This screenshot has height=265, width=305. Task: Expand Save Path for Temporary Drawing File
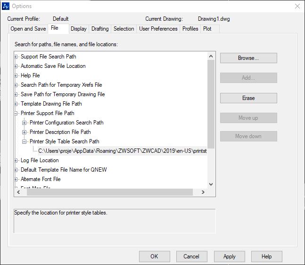tap(16, 95)
